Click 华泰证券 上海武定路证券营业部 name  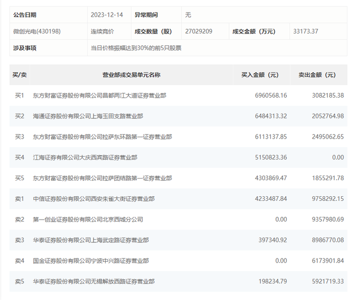91,240
